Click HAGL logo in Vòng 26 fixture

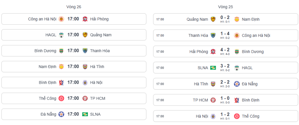[61, 35]
